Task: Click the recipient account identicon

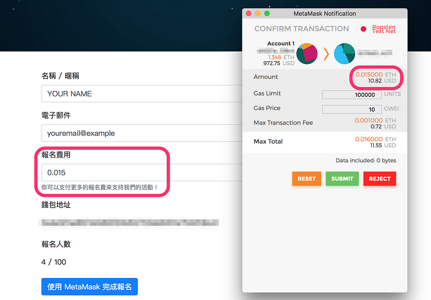Action: (x=344, y=54)
